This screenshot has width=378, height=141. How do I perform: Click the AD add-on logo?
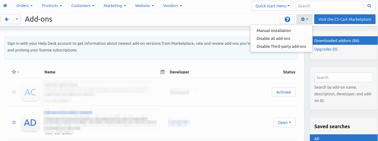coord(30,122)
